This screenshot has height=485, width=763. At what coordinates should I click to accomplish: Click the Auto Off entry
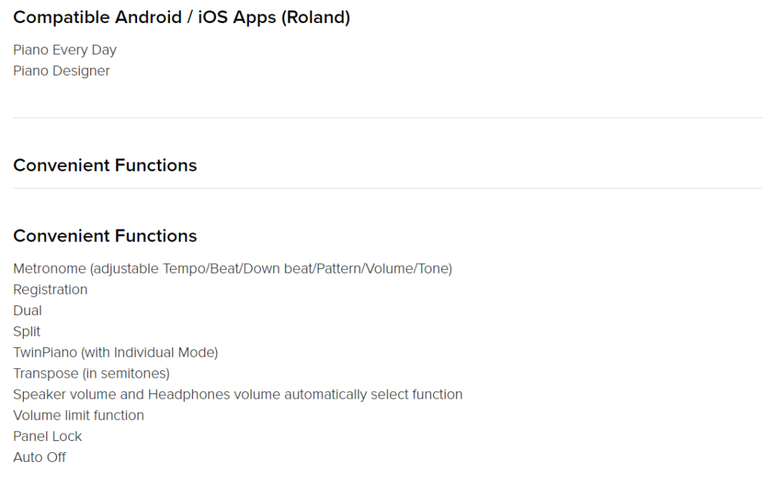click(x=39, y=457)
